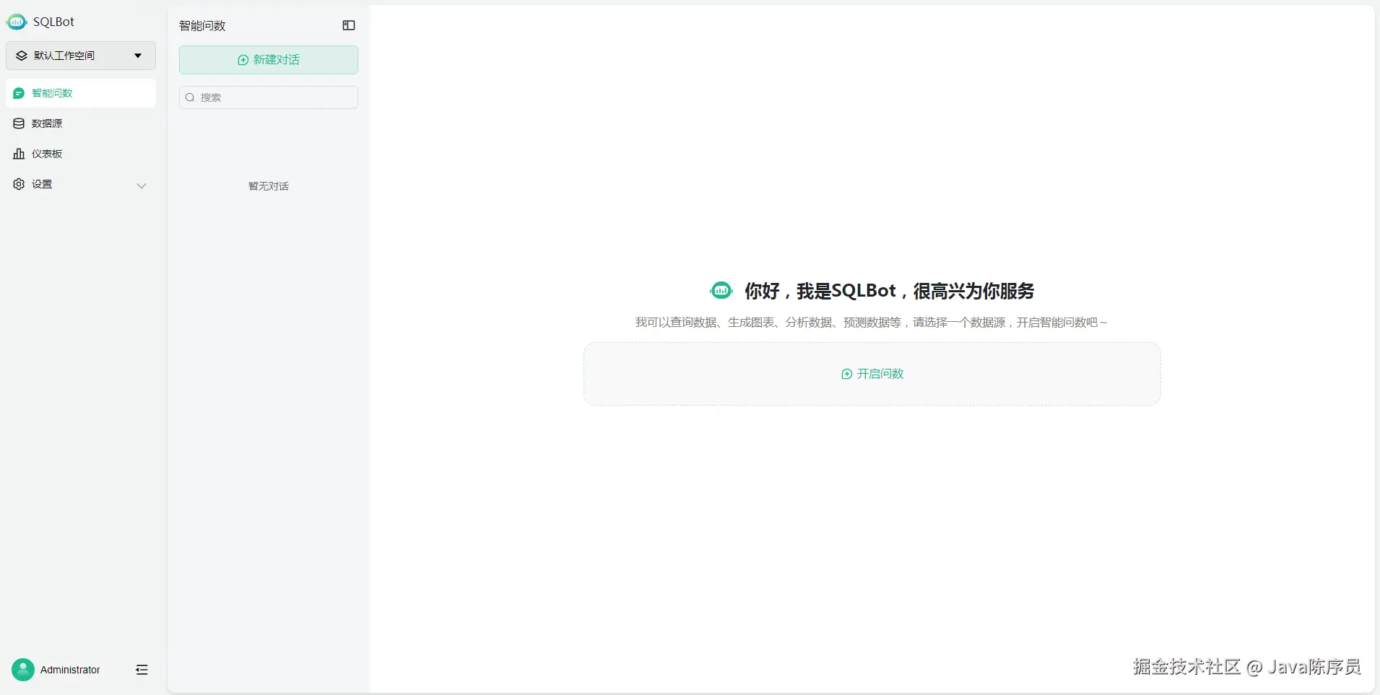Click the 设置 gear icon
1380x695 pixels.
[x=19, y=184]
